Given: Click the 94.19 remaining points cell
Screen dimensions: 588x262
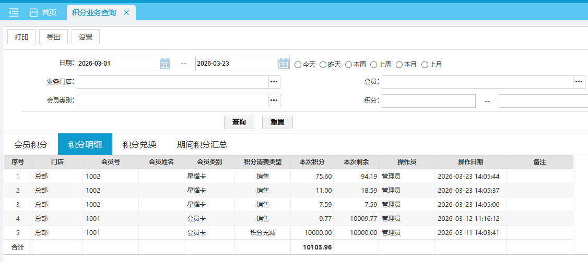Looking at the screenshot, I should click(356, 176).
